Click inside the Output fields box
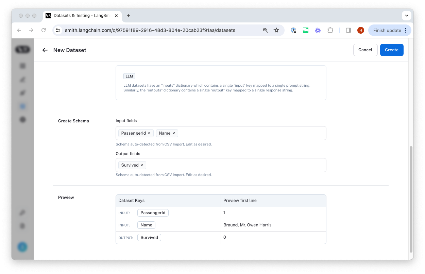 235,165
